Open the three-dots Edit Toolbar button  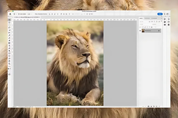[9, 66]
